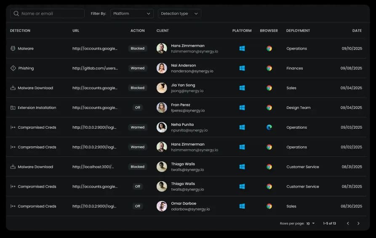Click the Extension Installation icon
The image size is (376, 238).
[x=13, y=108]
